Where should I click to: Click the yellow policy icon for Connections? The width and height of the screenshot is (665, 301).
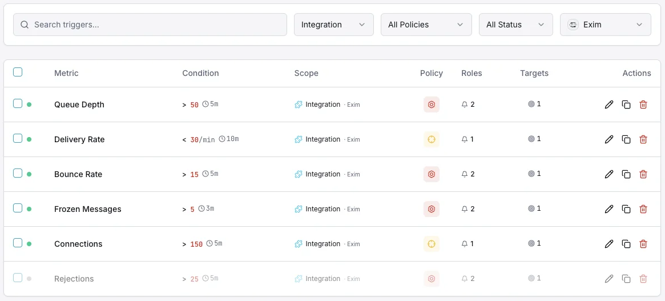(x=432, y=244)
